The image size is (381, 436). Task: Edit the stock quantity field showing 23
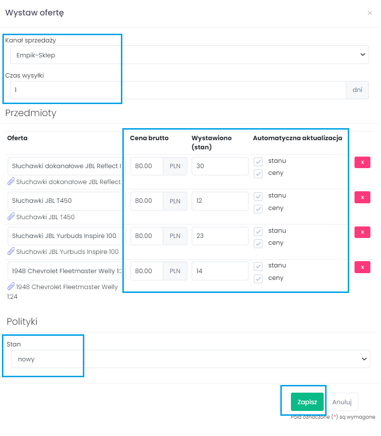220,236
